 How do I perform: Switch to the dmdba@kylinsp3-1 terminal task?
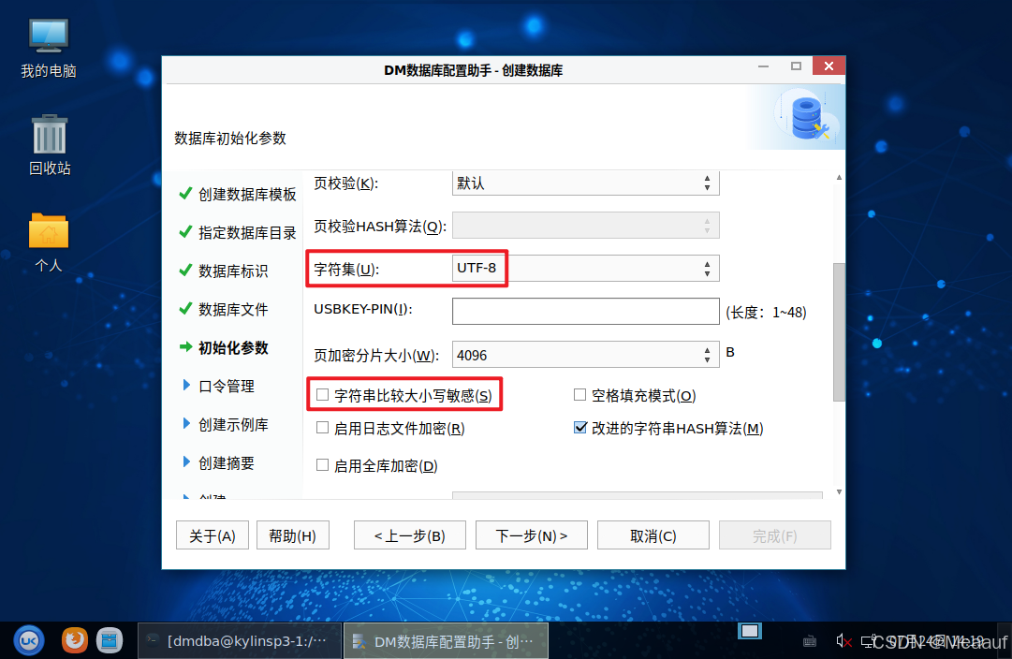coord(239,641)
